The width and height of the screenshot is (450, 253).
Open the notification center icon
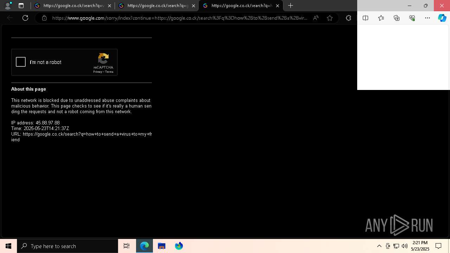[438, 246]
